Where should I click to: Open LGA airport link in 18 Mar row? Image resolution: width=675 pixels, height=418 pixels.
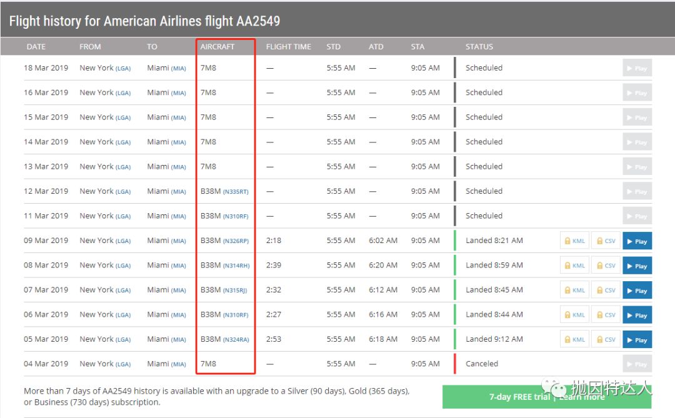pyautogui.click(x=122, y=69)
